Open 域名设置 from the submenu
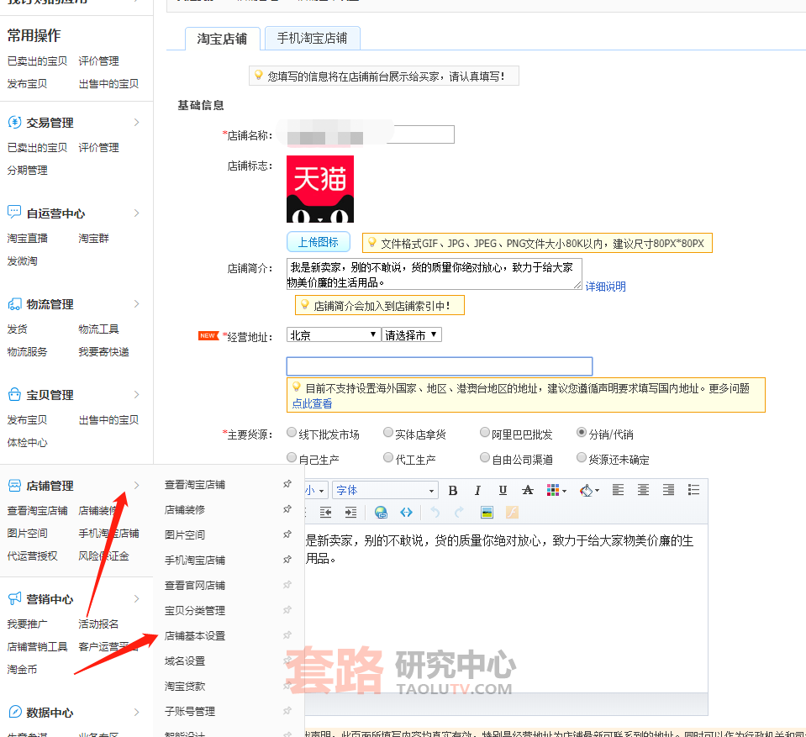 pos(185,661)
